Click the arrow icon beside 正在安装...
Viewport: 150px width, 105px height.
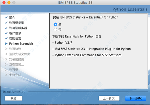tap(6, 64)
